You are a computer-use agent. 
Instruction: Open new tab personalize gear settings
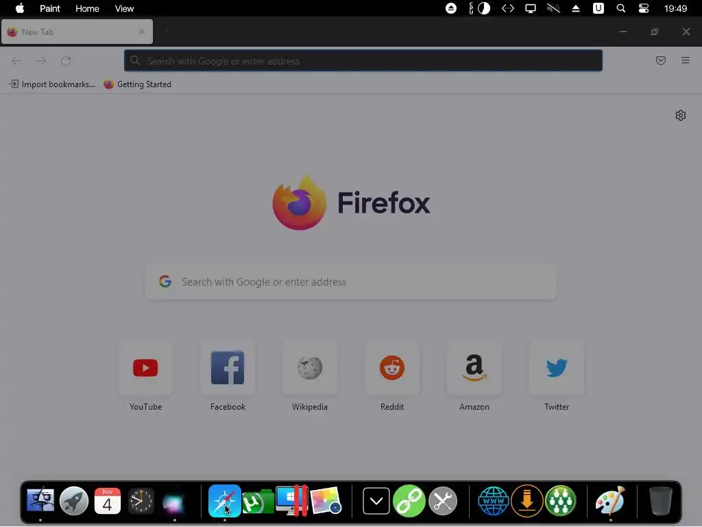[x=681, y=115]
